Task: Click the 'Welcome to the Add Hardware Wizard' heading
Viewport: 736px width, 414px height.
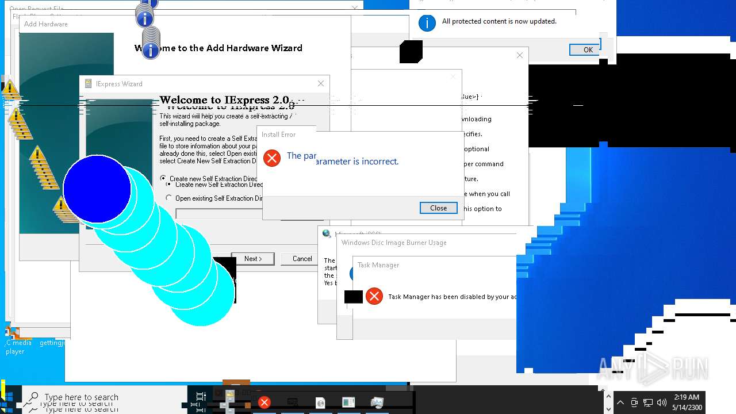Action: coord(218,48)
